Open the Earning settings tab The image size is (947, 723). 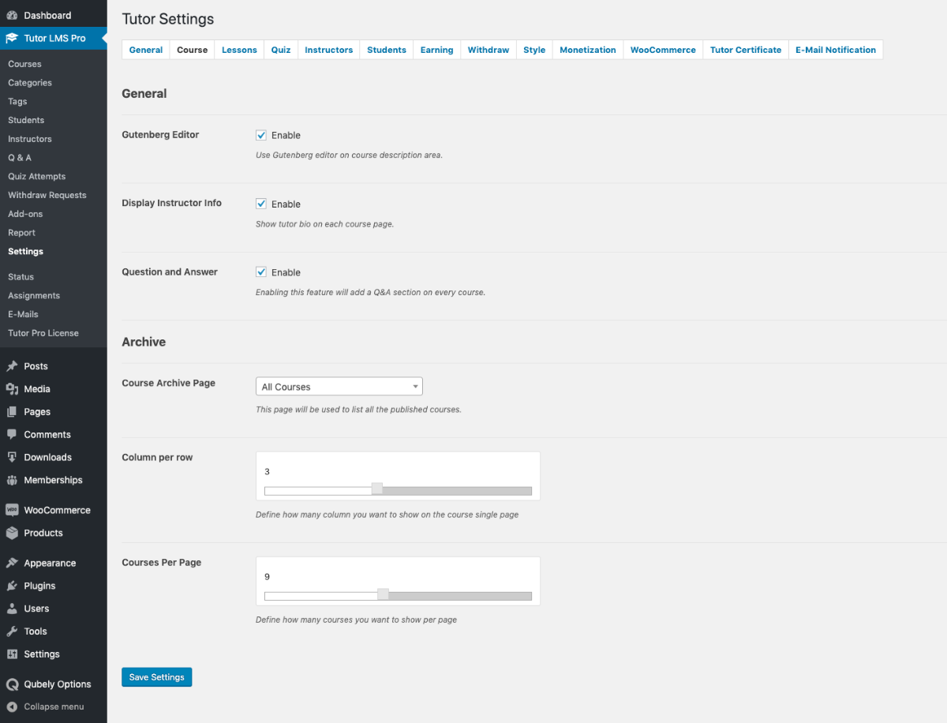coord(436,50)
